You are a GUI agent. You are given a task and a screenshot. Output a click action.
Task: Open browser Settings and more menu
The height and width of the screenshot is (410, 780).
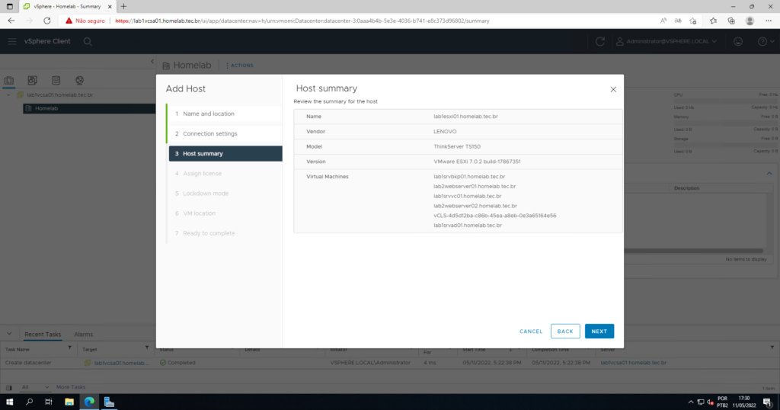click(769, 21)
